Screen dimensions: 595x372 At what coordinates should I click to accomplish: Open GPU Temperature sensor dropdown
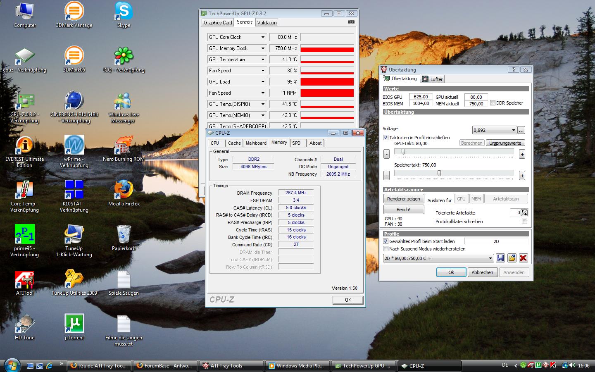tap(262, 60)
